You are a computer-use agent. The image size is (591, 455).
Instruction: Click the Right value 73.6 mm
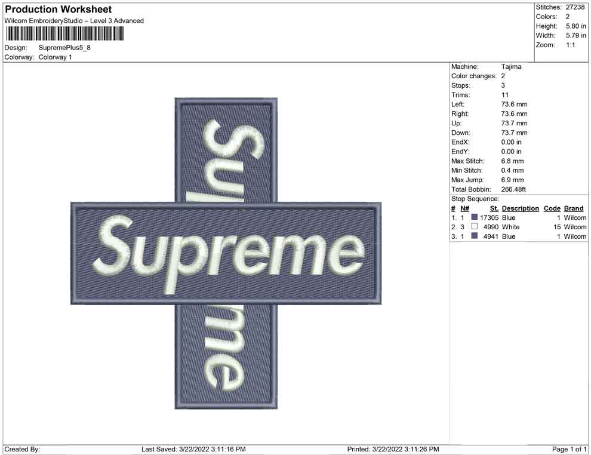point(514,113)
